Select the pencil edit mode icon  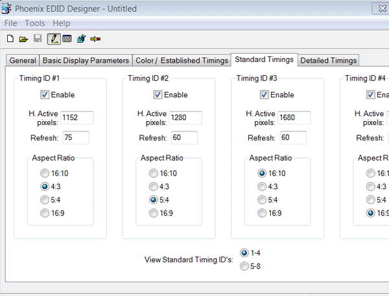pyautogui.click(x=53, y=39)
